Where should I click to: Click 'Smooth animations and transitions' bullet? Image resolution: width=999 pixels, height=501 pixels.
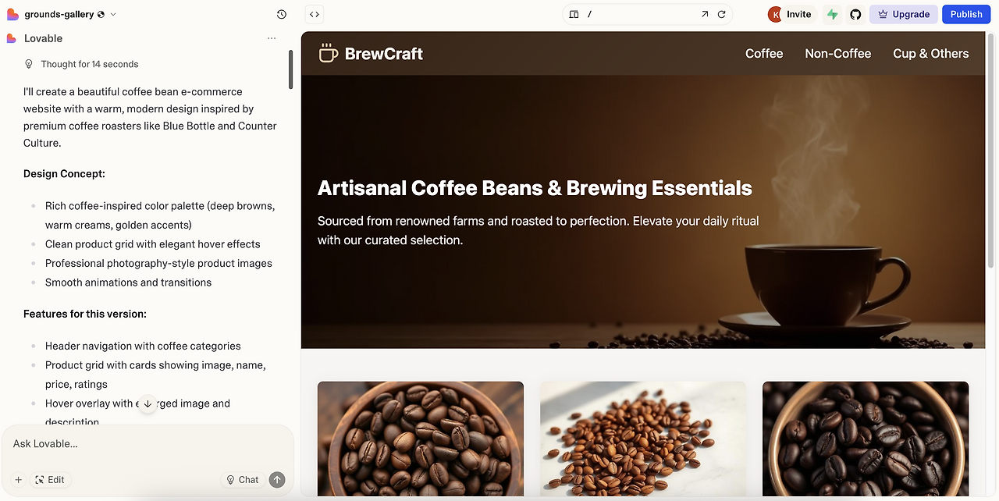coord(128,282)
